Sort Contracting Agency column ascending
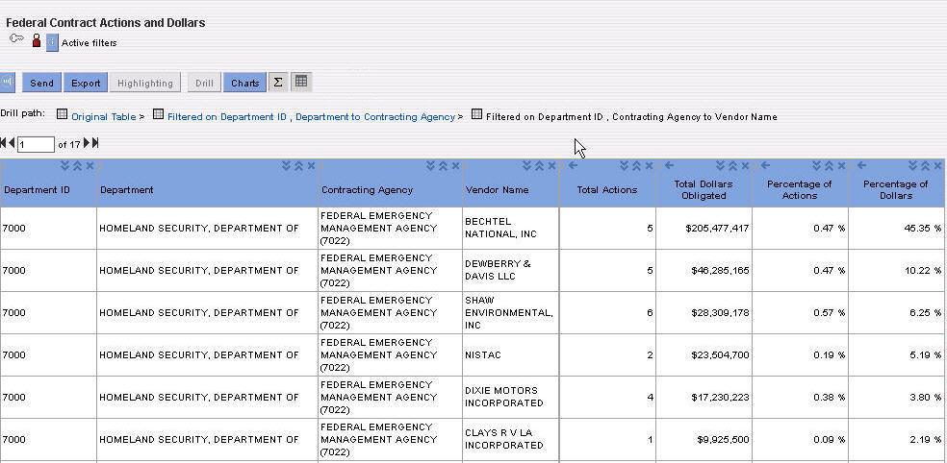947x463 pixels. (x=444, y=166)
